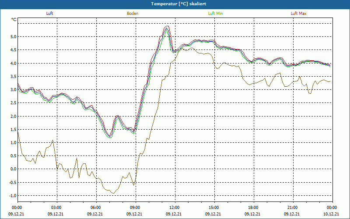The width and height of the screenshot is (350, 219).
Task: Click the '5,0' y-axis label
Action: (x=14, y=36)
